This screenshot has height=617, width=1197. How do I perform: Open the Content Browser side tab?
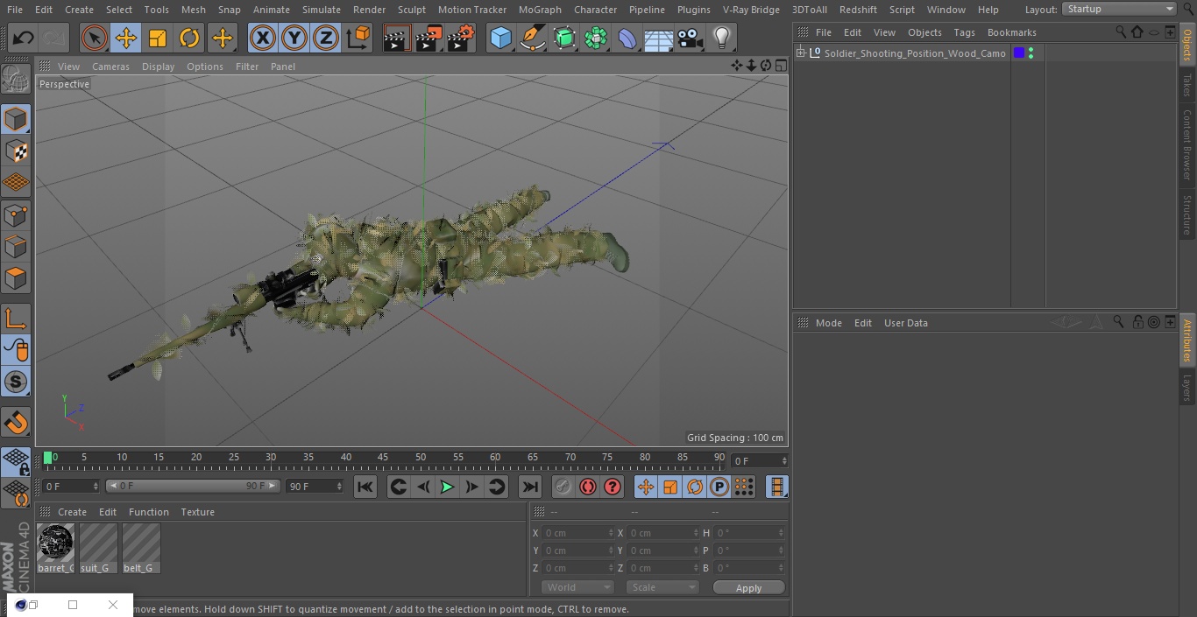click(1187, 144)
